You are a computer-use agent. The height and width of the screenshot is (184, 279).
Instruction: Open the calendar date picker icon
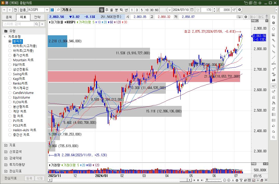pos(192,10)
